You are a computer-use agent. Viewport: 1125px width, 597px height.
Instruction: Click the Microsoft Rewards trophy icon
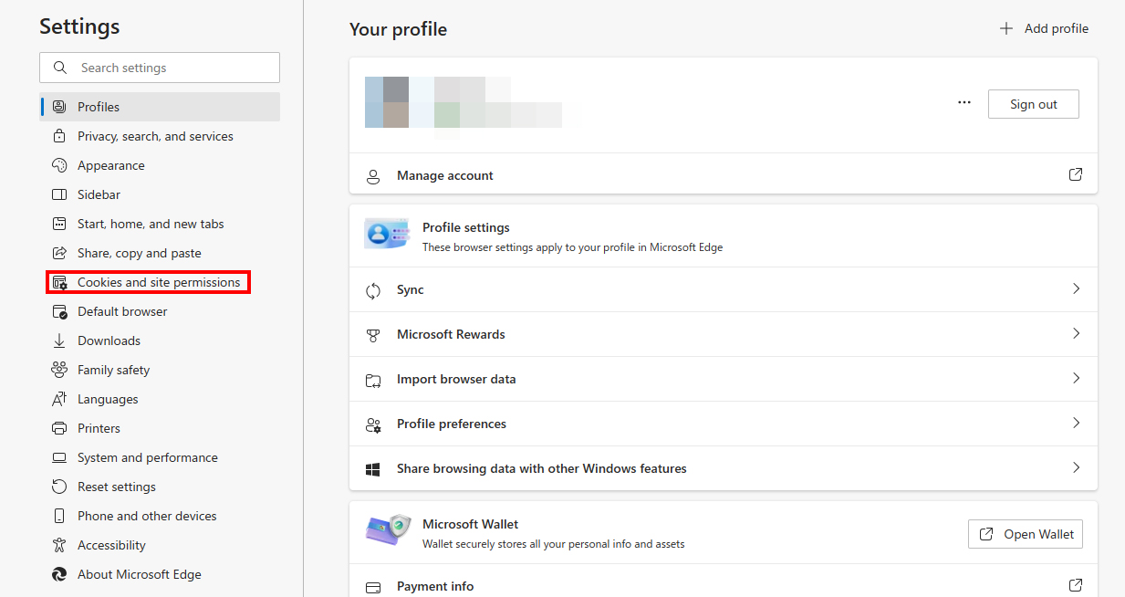pos(373,335)
